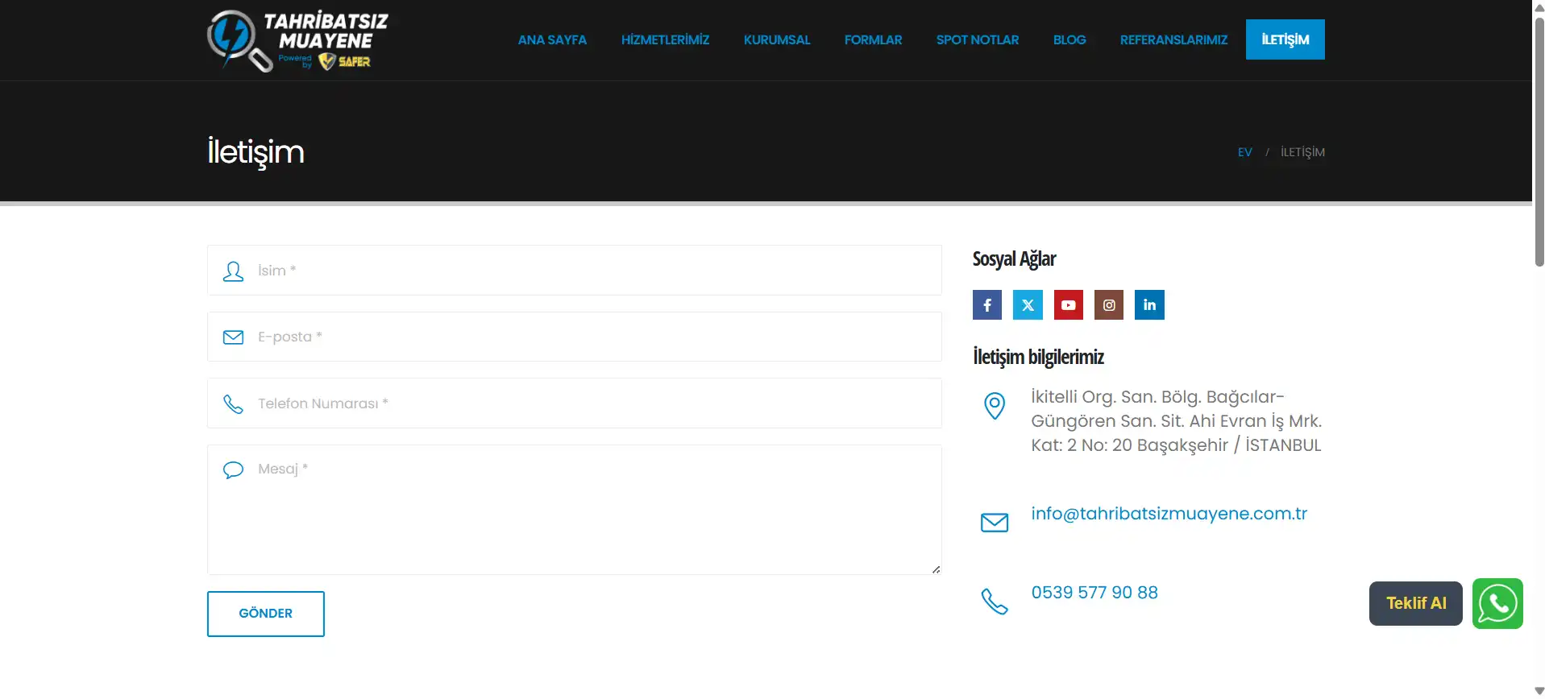Click the location pin icon beside address
1545x699 pixels.
995,406
